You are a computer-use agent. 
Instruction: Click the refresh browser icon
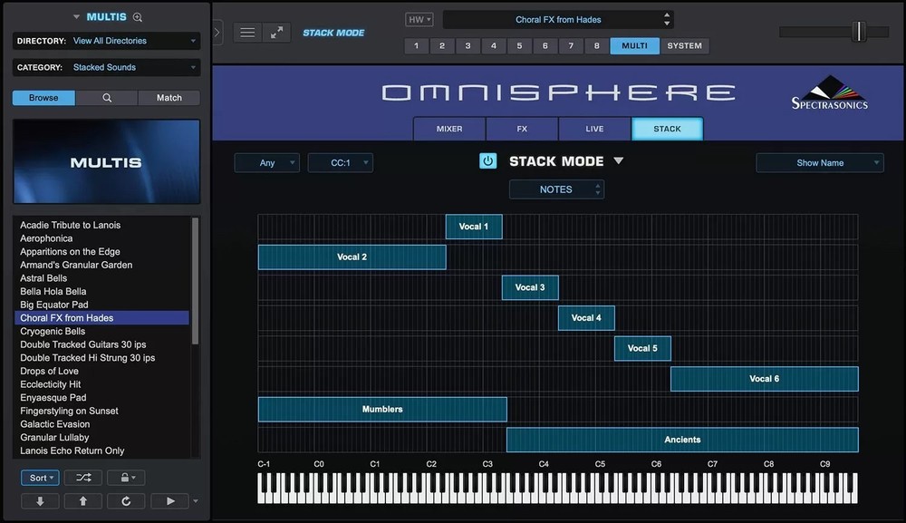126,501
